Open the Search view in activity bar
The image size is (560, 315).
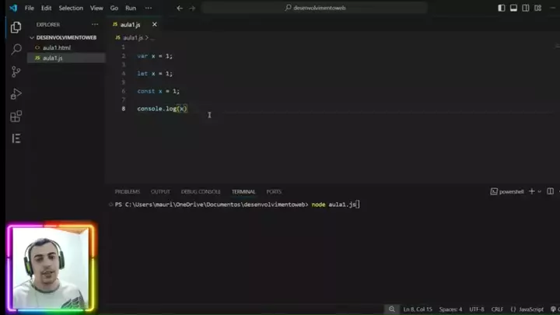[x=16, y=49]
